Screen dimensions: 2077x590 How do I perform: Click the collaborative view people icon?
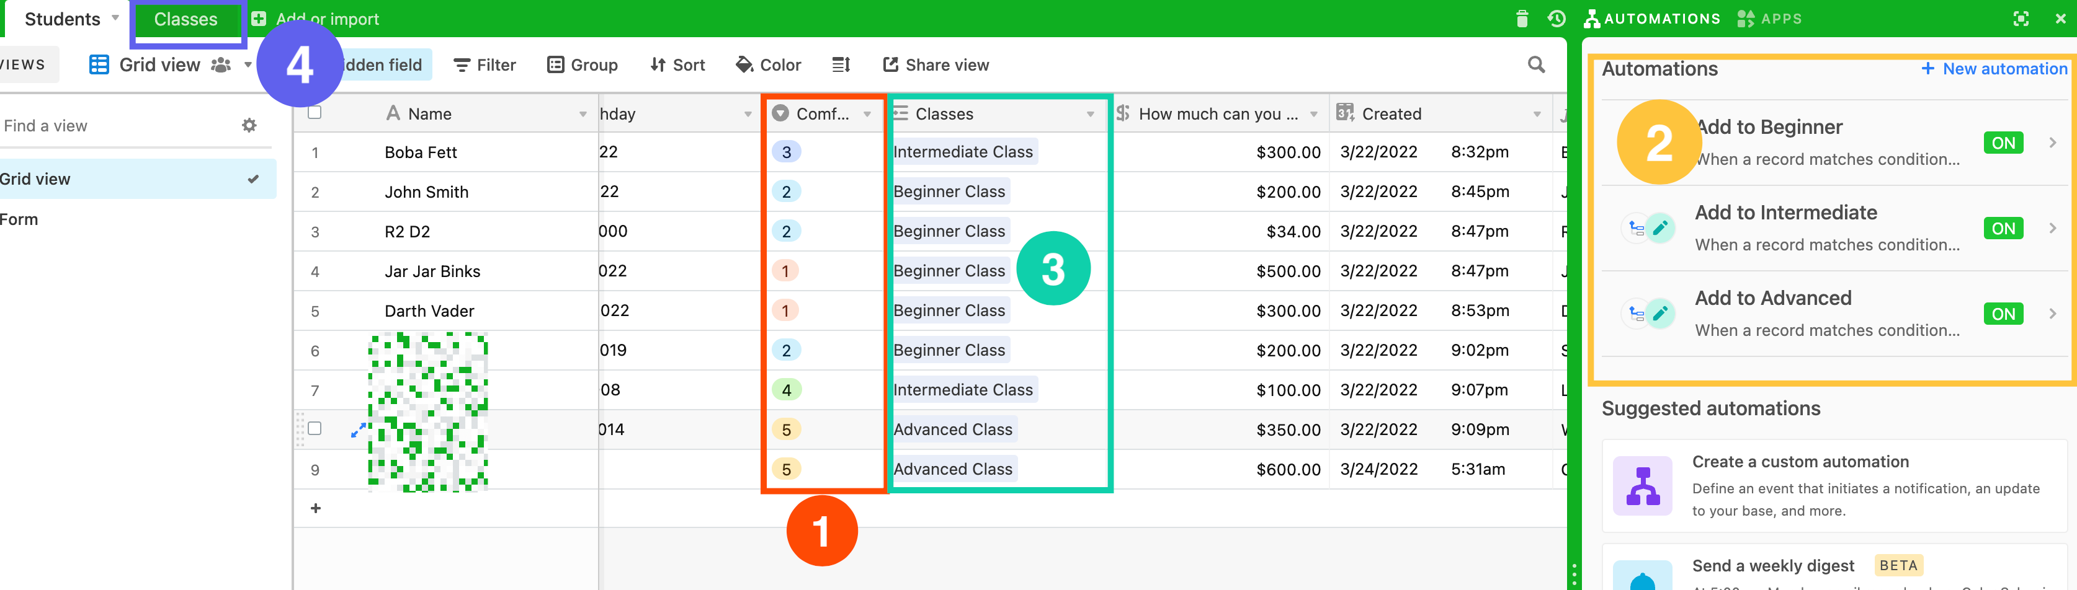[220, 64]
